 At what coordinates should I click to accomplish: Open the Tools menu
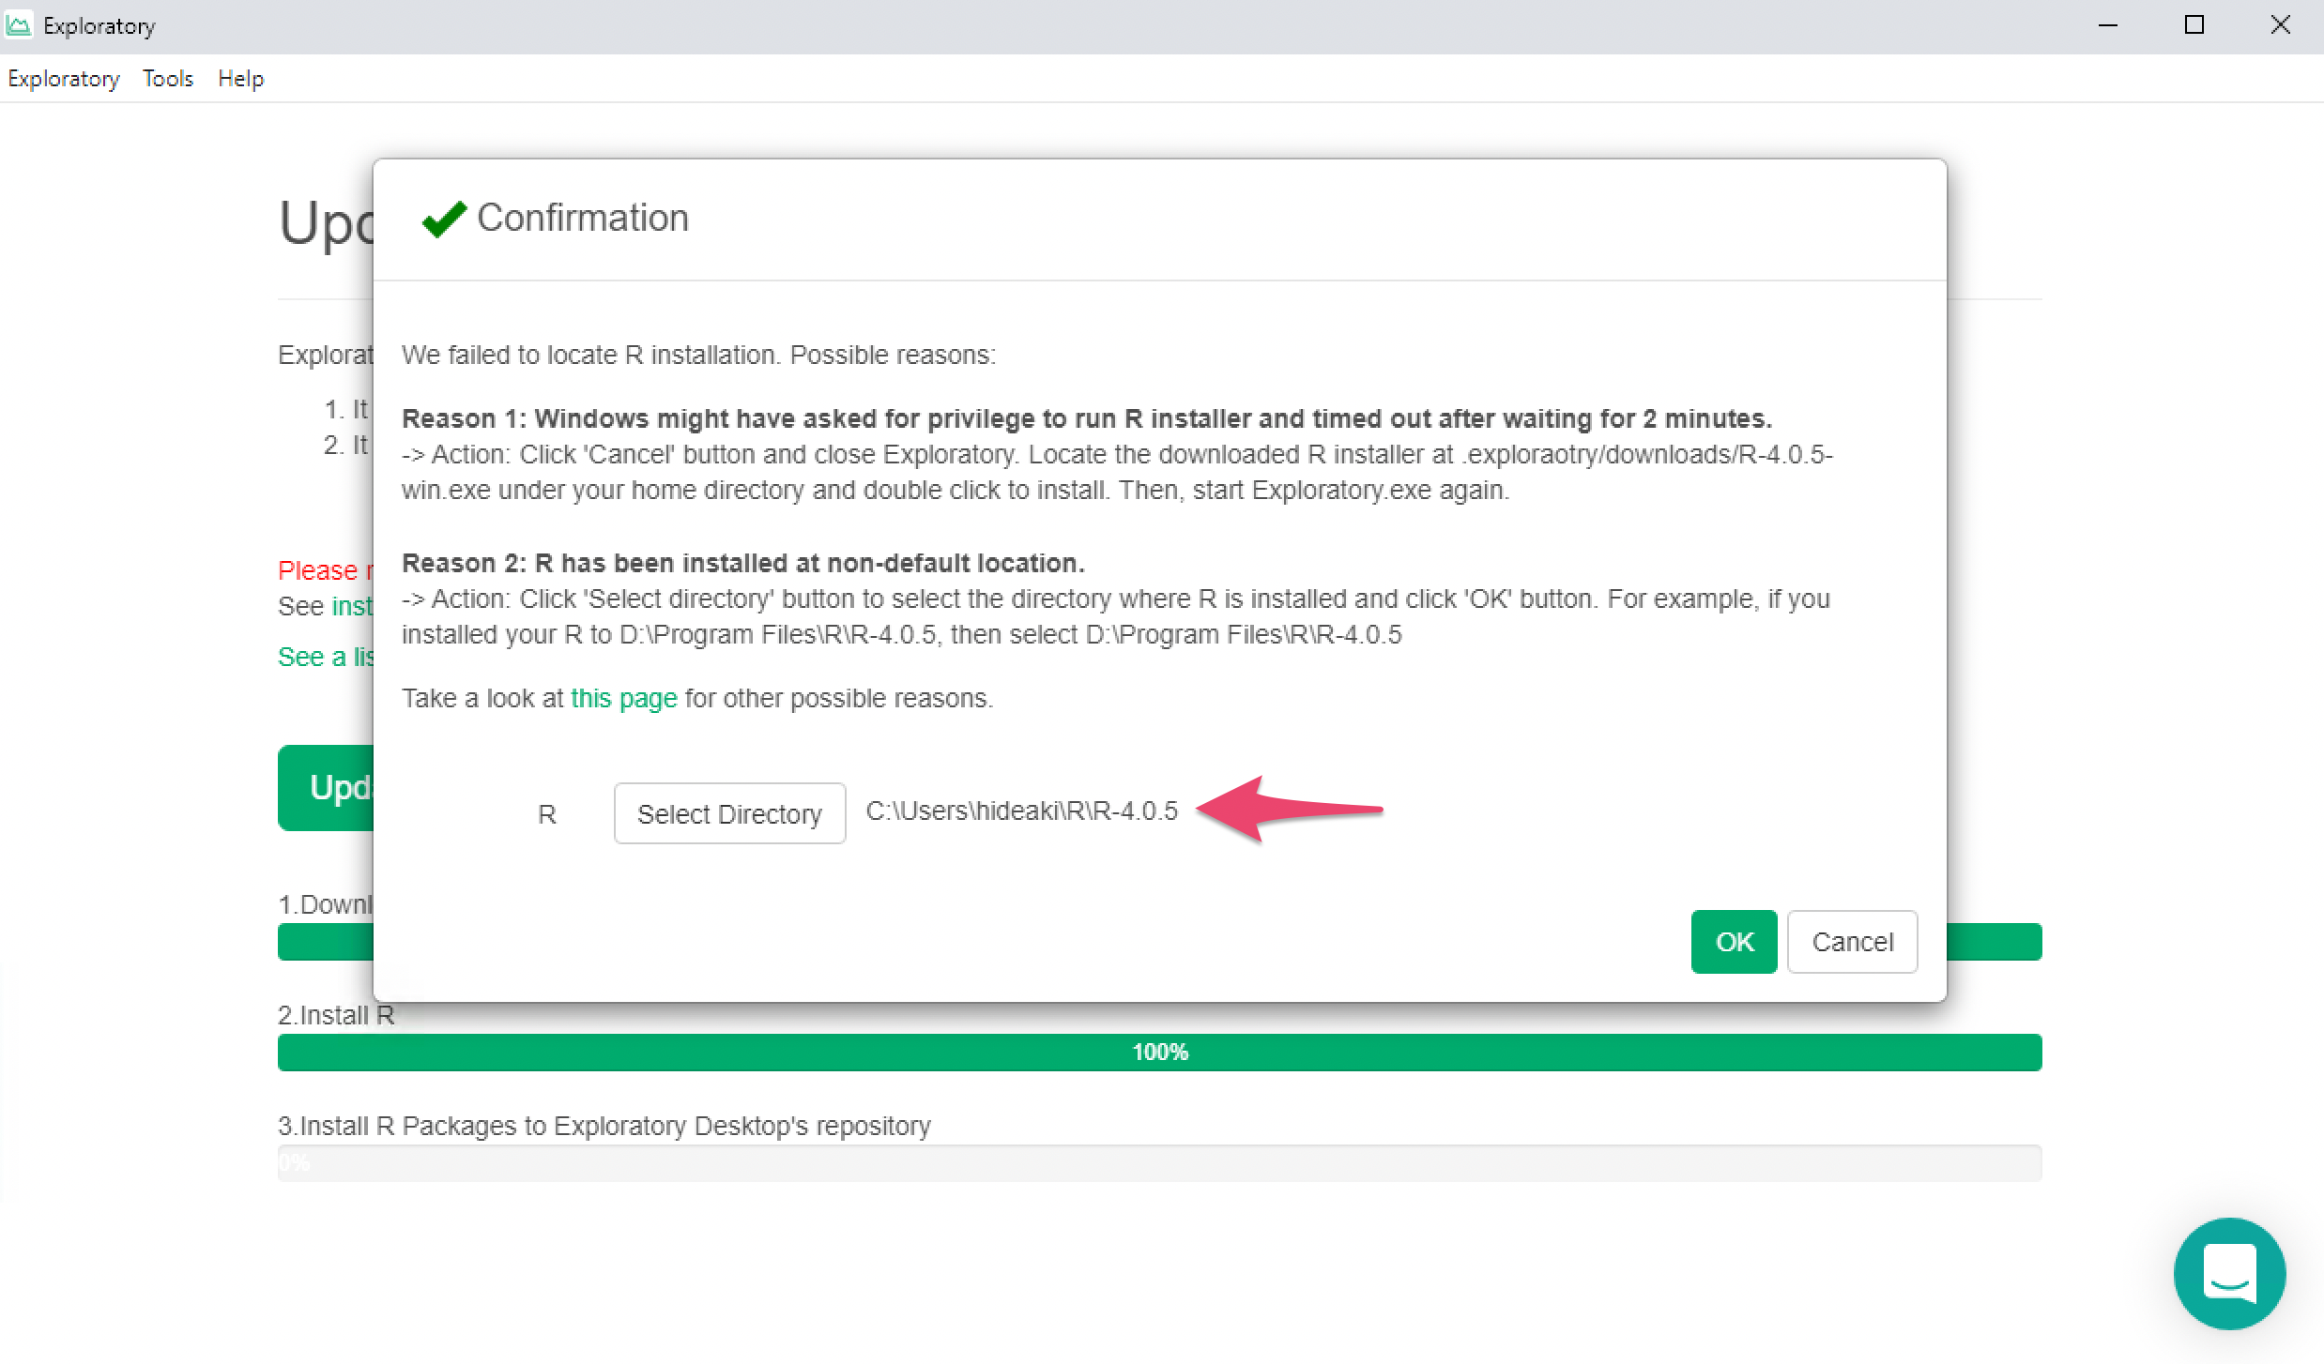point(168,79)
